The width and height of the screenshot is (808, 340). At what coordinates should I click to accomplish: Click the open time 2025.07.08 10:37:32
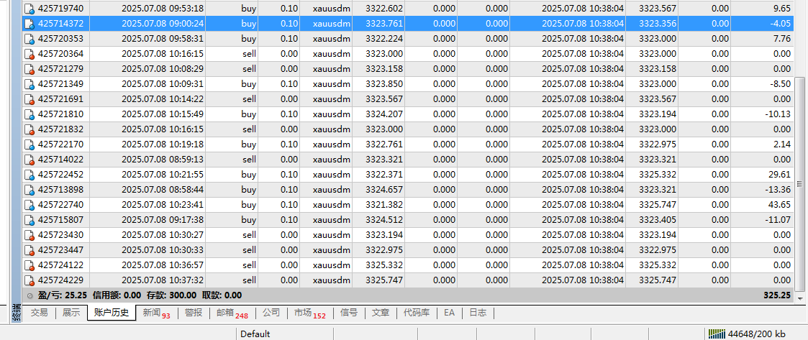(163, 280)
